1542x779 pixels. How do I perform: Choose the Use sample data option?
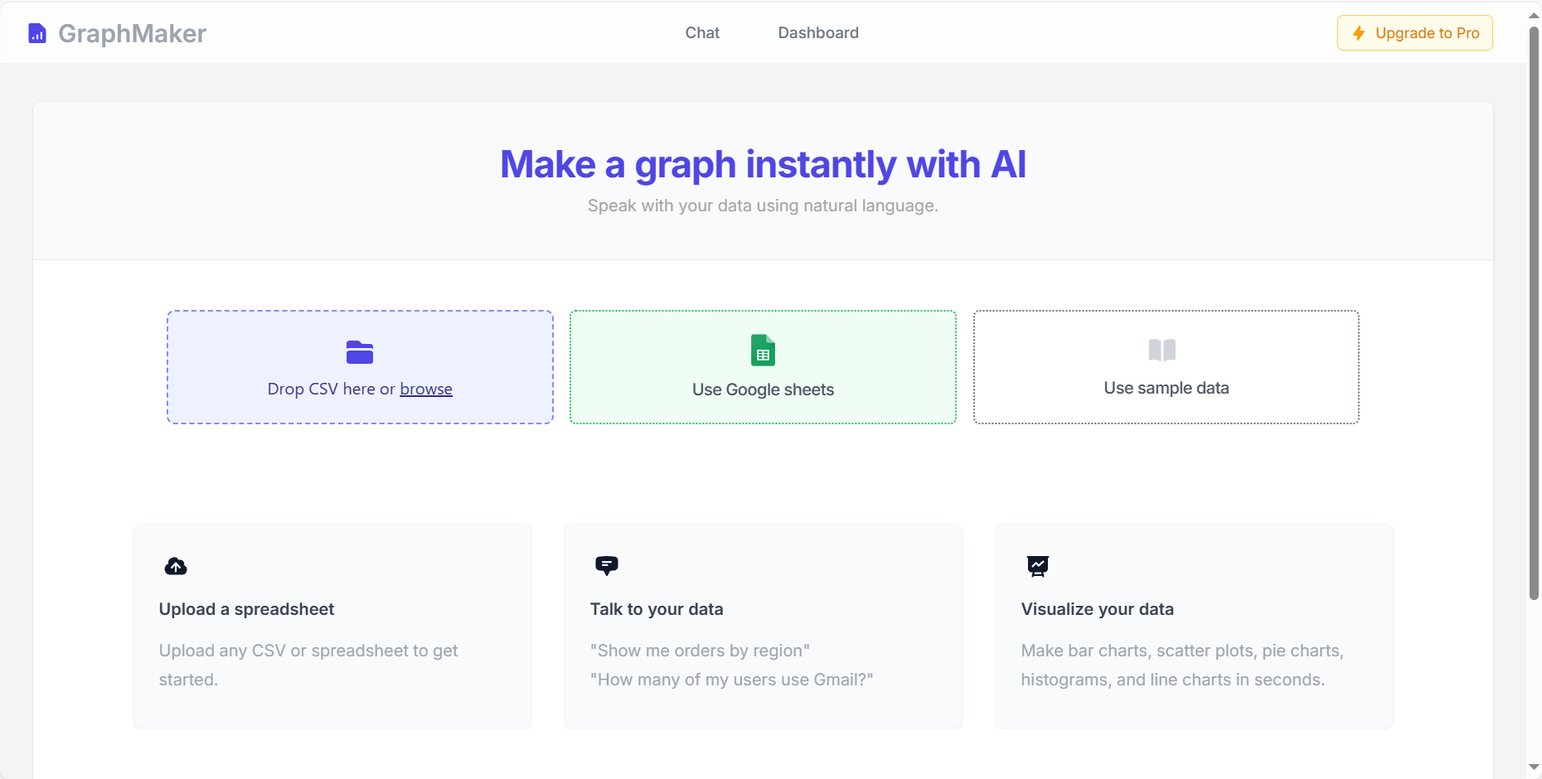(x=1165, y=367)
